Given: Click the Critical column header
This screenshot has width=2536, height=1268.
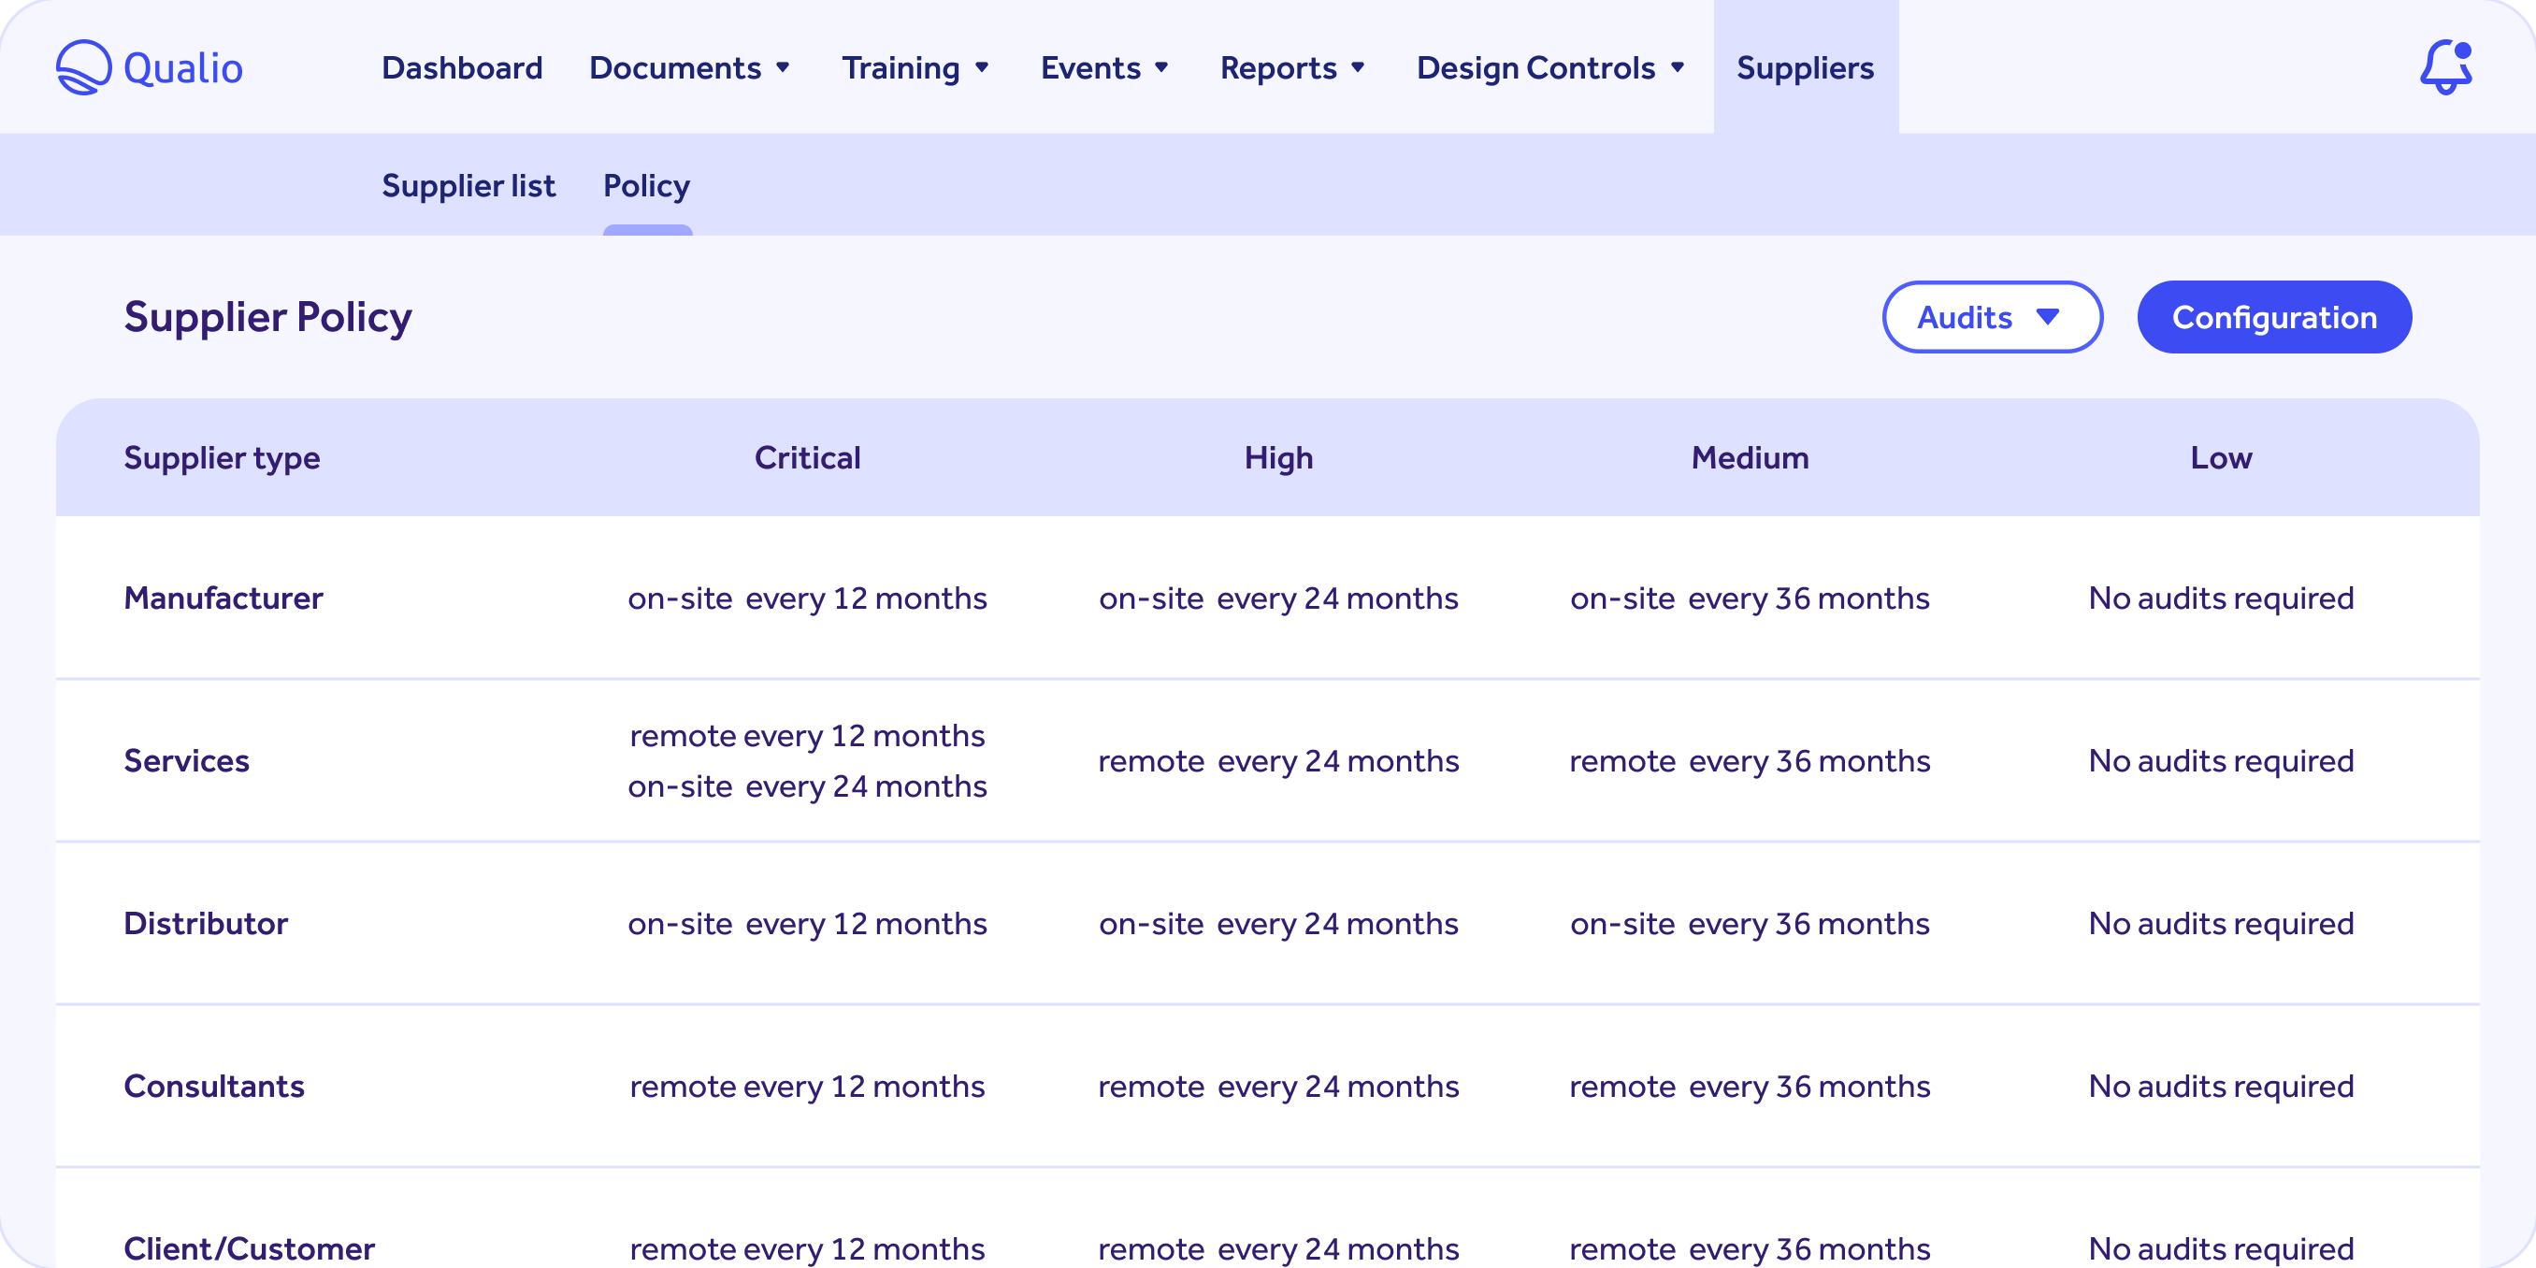Looking at the screenshot, I should click(x=807, y=456).
